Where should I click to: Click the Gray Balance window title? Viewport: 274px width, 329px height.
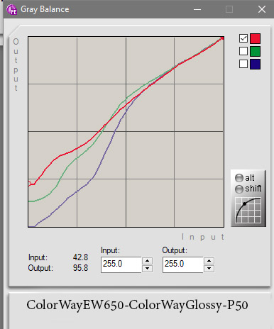pyautogui.click(x=45, y=9)
